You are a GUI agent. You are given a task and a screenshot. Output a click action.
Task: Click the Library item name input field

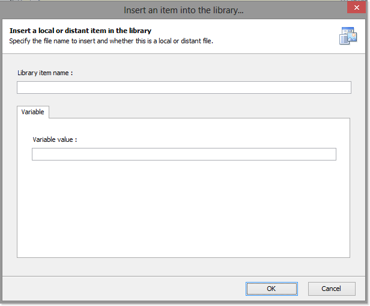pyautogui.click(x=184, y=87)
